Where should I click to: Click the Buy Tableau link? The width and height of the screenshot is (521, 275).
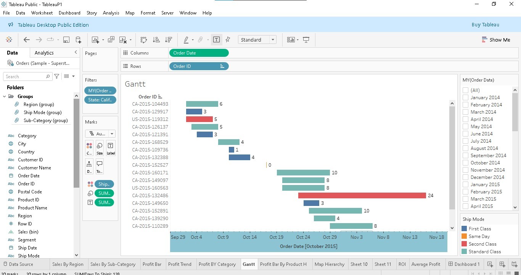(x=485, y=24)
